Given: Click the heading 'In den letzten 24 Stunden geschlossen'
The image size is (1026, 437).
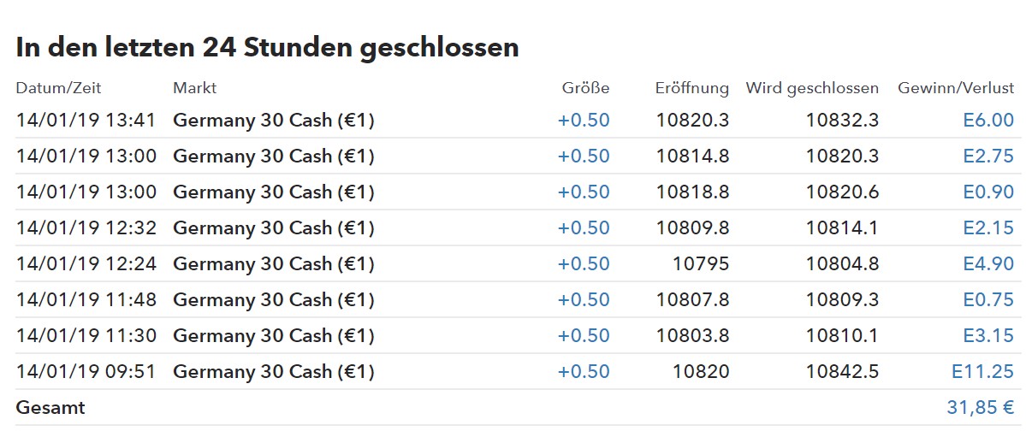Looking at the screenshot, I should [267, 47].
